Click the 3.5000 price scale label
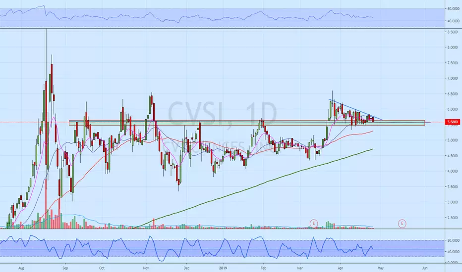Image resolution: width=462 pixels, height=272 pixels. point(452,187)
